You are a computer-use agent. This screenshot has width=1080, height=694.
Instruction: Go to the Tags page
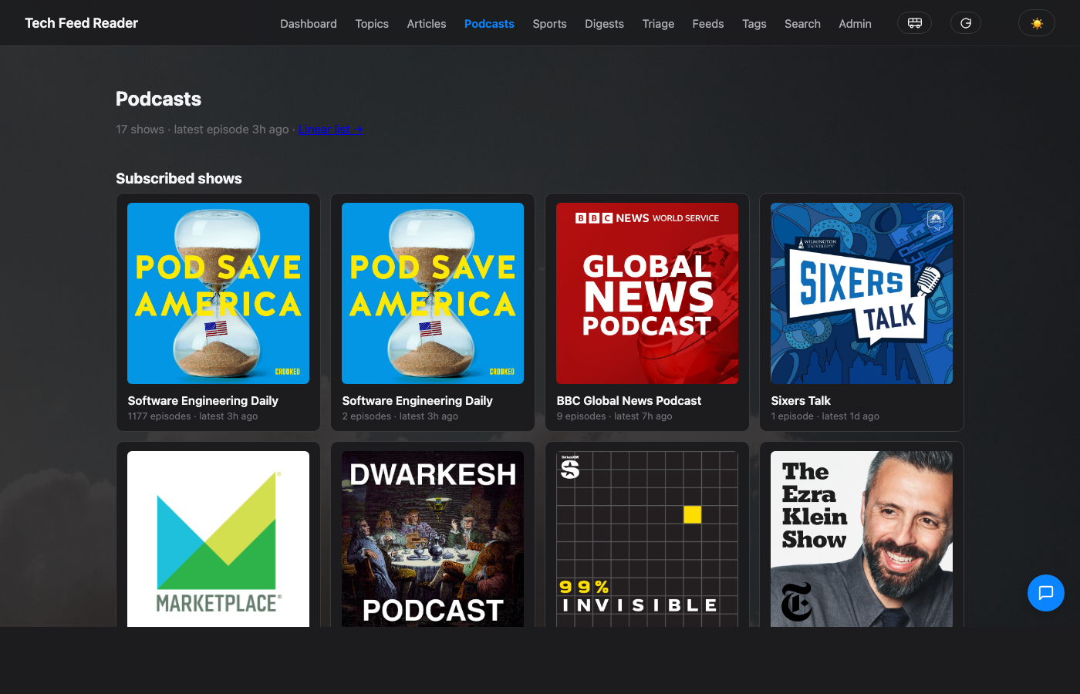click(x=754, y=24)
